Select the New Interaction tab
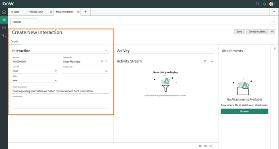 tap(65, 12)
